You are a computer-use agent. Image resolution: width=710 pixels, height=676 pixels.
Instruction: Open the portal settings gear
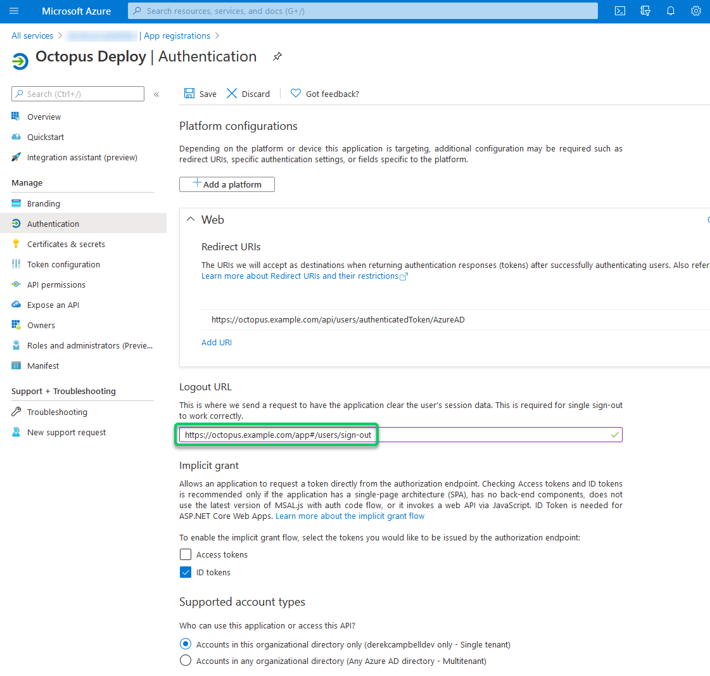click(695, 11)
